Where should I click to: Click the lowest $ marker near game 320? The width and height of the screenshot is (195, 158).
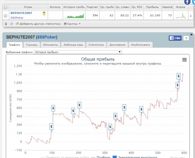[x=110, y=127]
